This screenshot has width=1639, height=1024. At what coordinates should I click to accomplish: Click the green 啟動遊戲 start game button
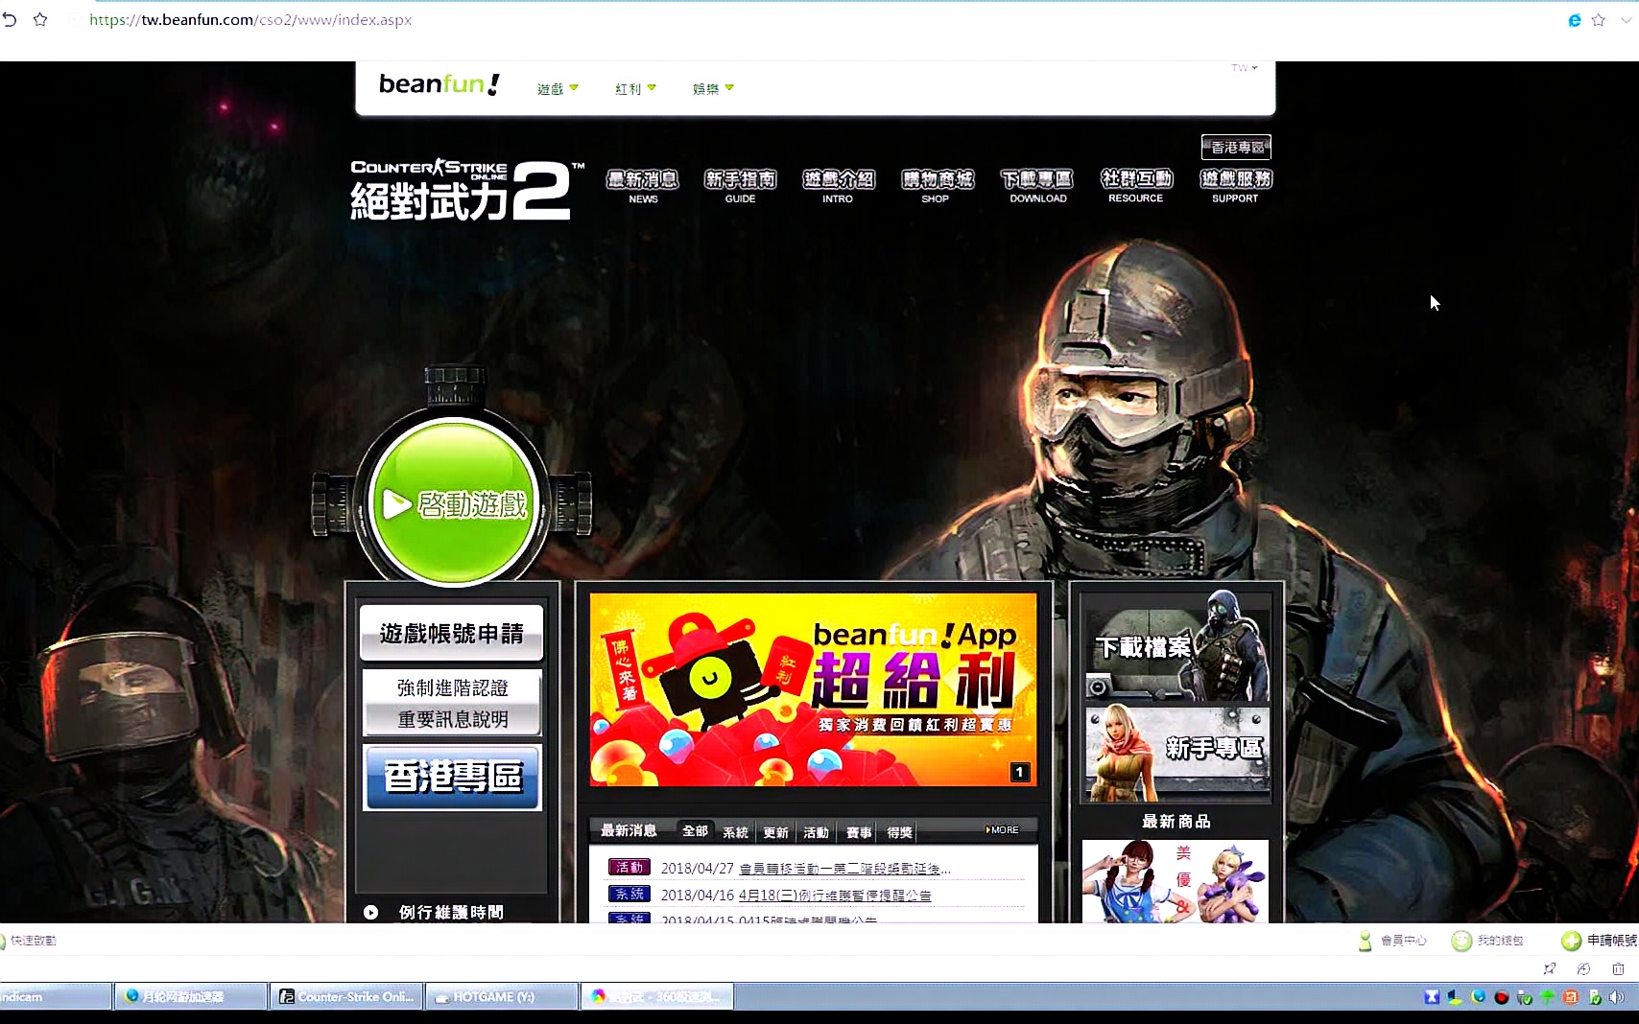[x=453, y=503]
